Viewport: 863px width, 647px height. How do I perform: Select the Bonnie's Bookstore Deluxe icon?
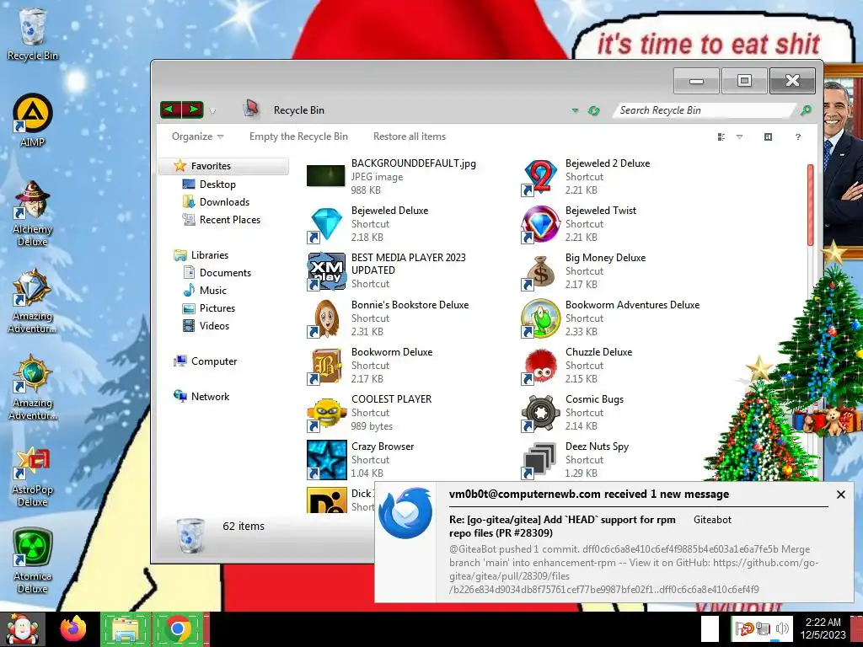click(x=326, y=318)
